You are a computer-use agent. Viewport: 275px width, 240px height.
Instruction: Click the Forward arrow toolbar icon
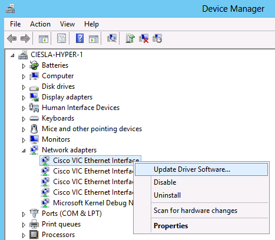tap(25, 38)
